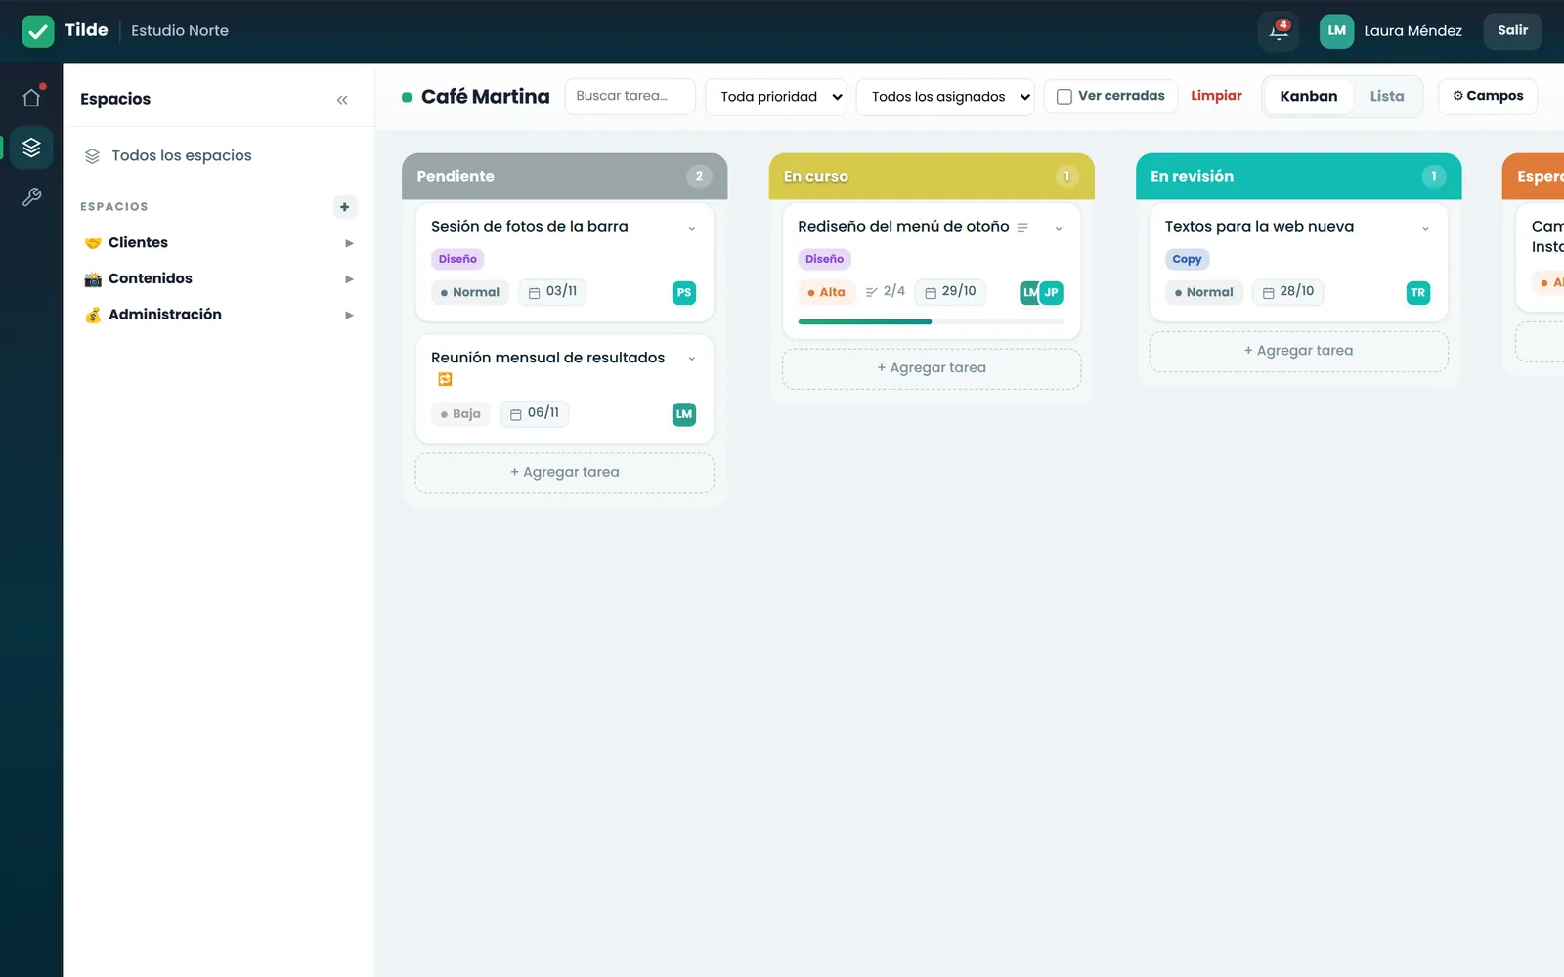Expand the Clientes space arrow
The height and width of the screenshot is (977, 1564).
(349, 243)
